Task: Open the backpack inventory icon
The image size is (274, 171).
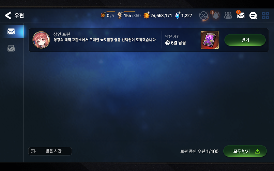Action: point(228,15)
